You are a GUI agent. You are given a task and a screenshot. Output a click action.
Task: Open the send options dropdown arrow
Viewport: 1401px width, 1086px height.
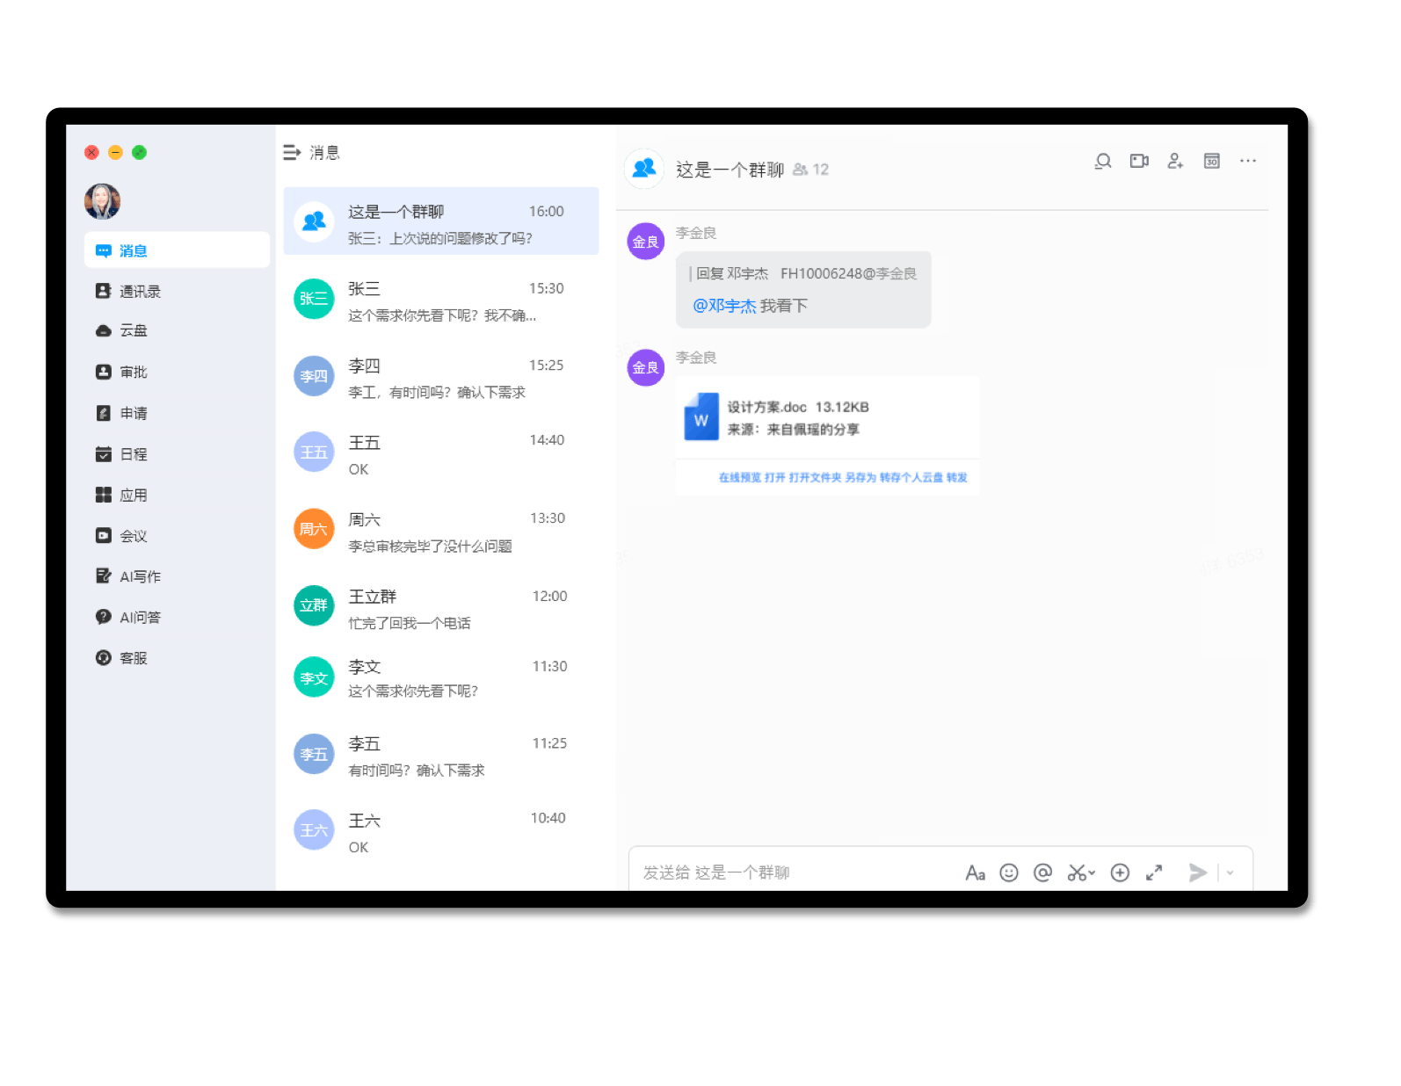coord(1230,872)
